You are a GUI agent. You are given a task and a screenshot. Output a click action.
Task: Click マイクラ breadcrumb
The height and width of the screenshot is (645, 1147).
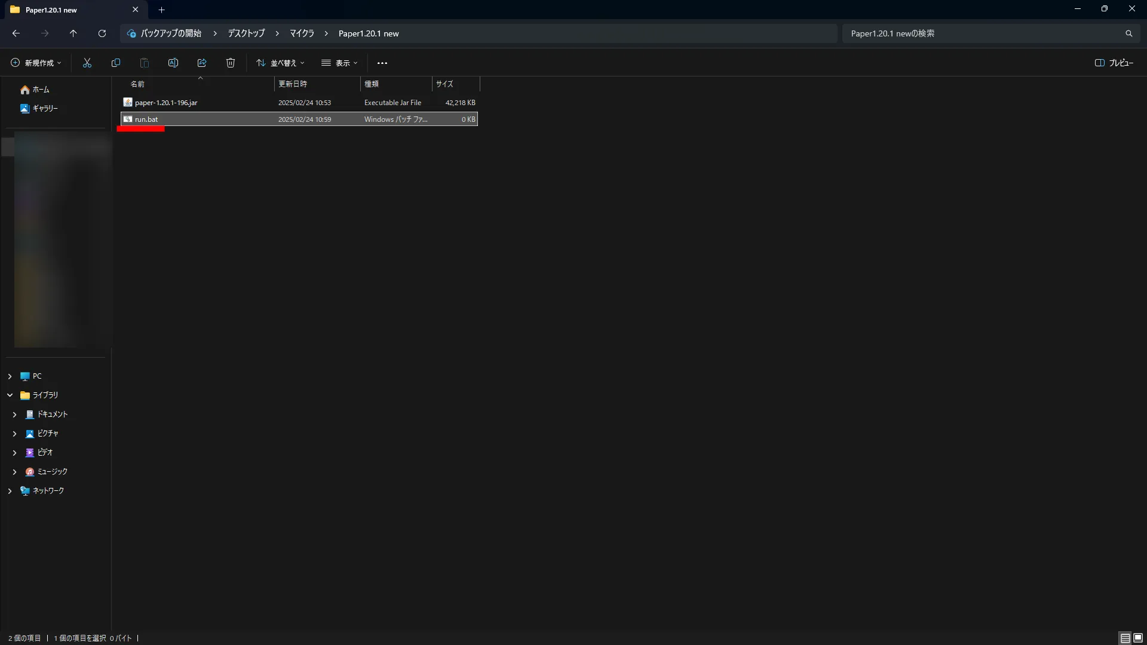coord(302,33)
